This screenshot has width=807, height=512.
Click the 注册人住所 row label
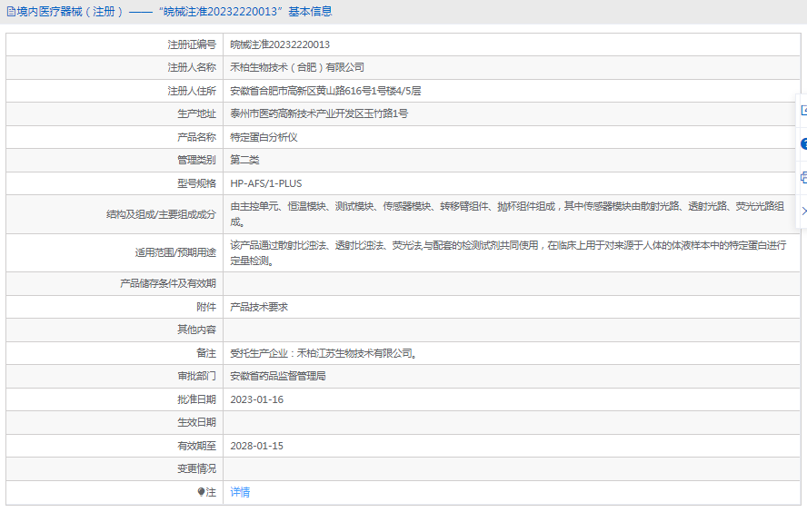(x=192, y=91)
